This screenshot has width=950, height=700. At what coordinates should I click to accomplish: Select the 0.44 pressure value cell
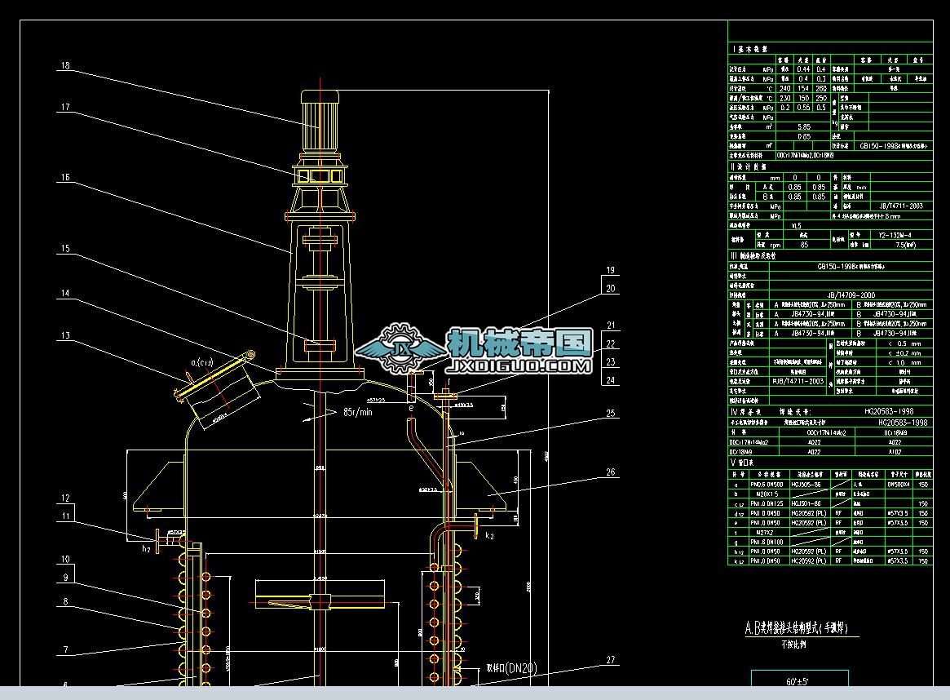coord(803,69)
